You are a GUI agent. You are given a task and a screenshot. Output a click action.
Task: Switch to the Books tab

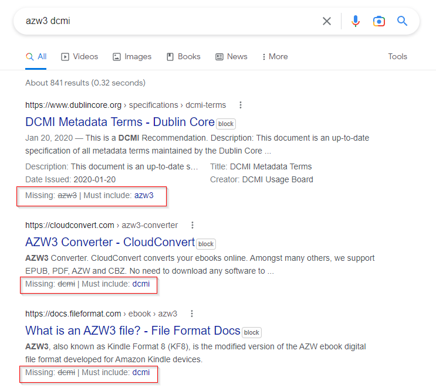pos(184,57)
